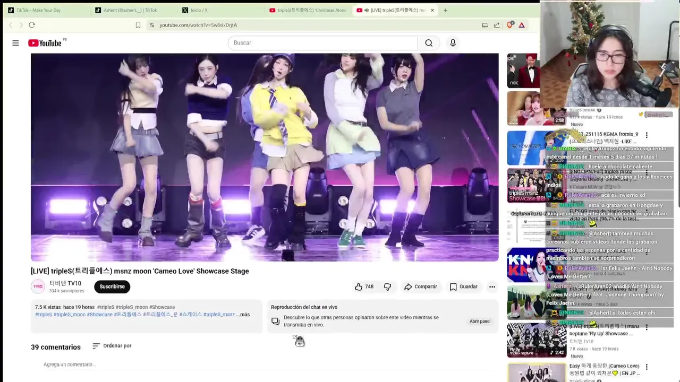Open the Brave Rewards triangle icon

point(522,25)
